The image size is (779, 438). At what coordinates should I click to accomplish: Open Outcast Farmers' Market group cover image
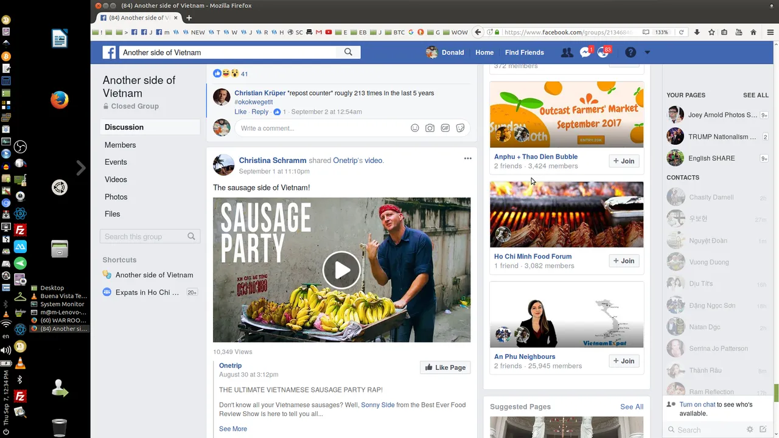click(x=567, y=114)
